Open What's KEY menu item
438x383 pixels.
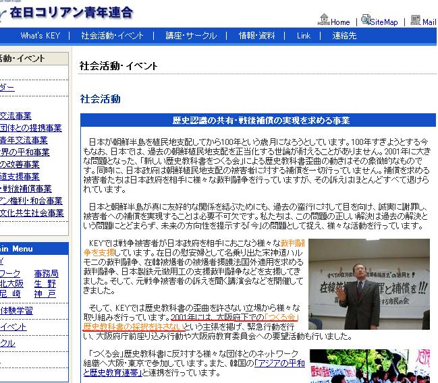pos(40,36)
